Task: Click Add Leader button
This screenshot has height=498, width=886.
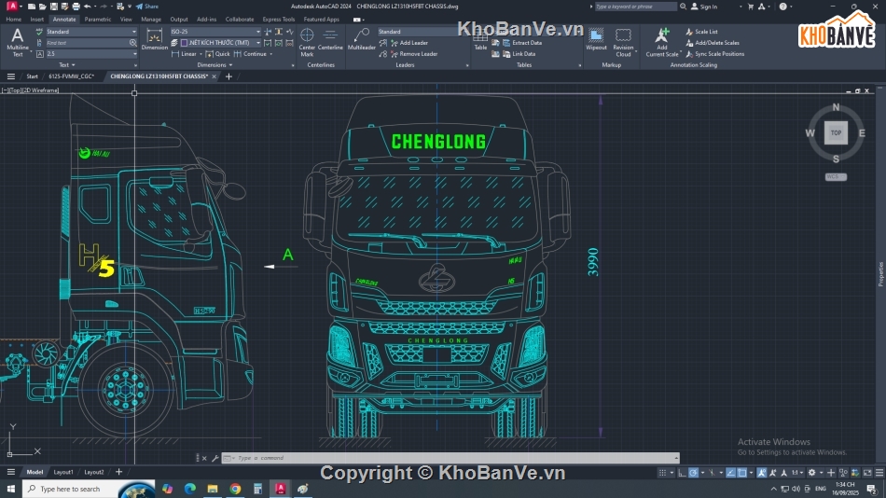Action: 409,43
